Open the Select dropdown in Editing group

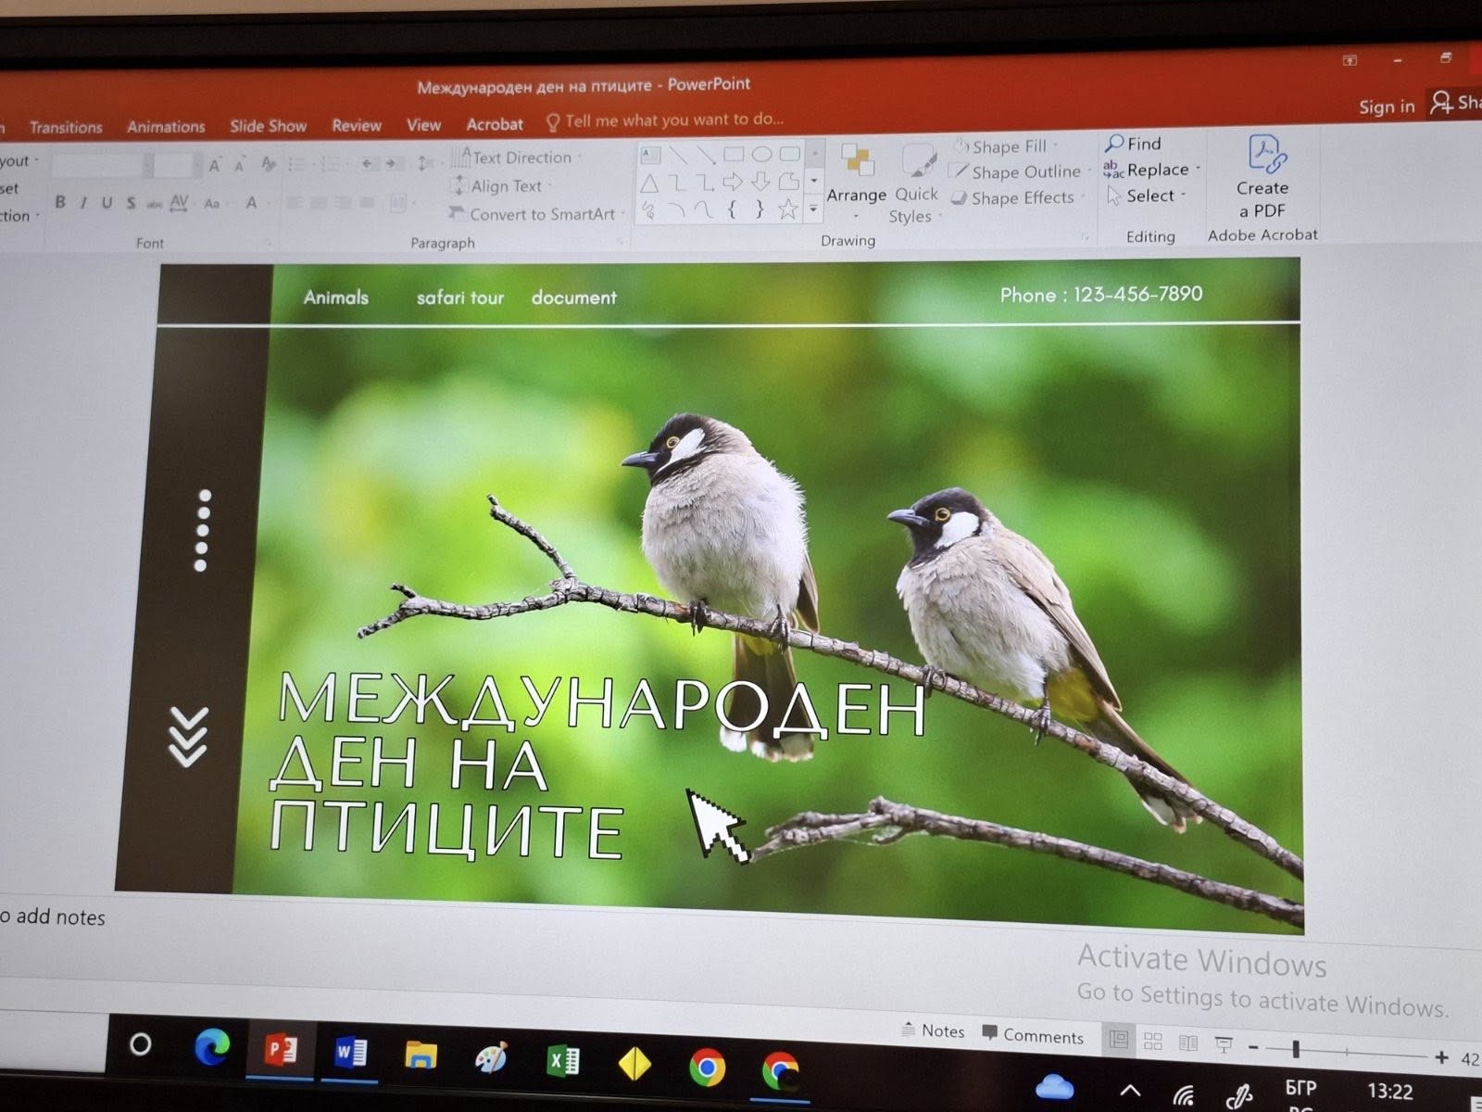click(1149, 196)
